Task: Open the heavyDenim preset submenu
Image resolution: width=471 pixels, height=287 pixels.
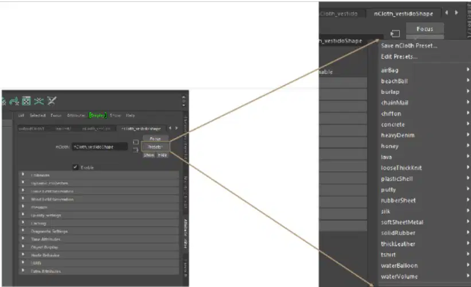Action: point(425,135)
